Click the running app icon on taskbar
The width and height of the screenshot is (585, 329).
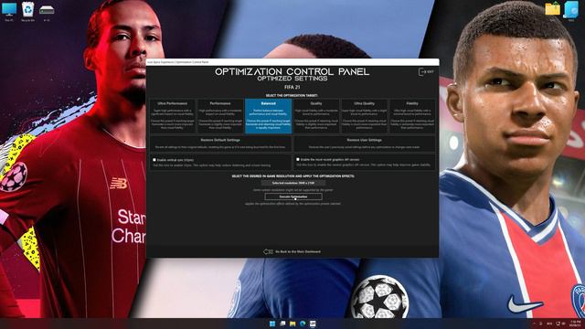point(313,324)
